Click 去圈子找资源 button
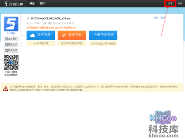The height and width of the screenshot is (139, 185). pos(103,35)
